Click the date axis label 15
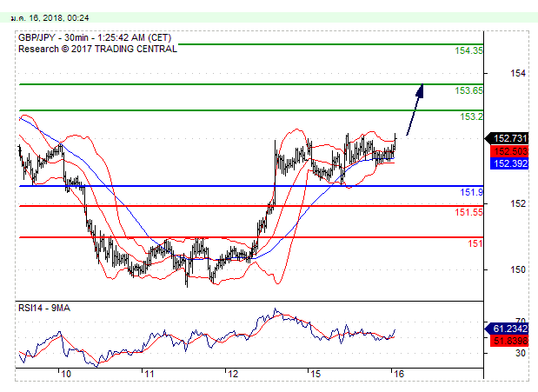 click(315, 374)
